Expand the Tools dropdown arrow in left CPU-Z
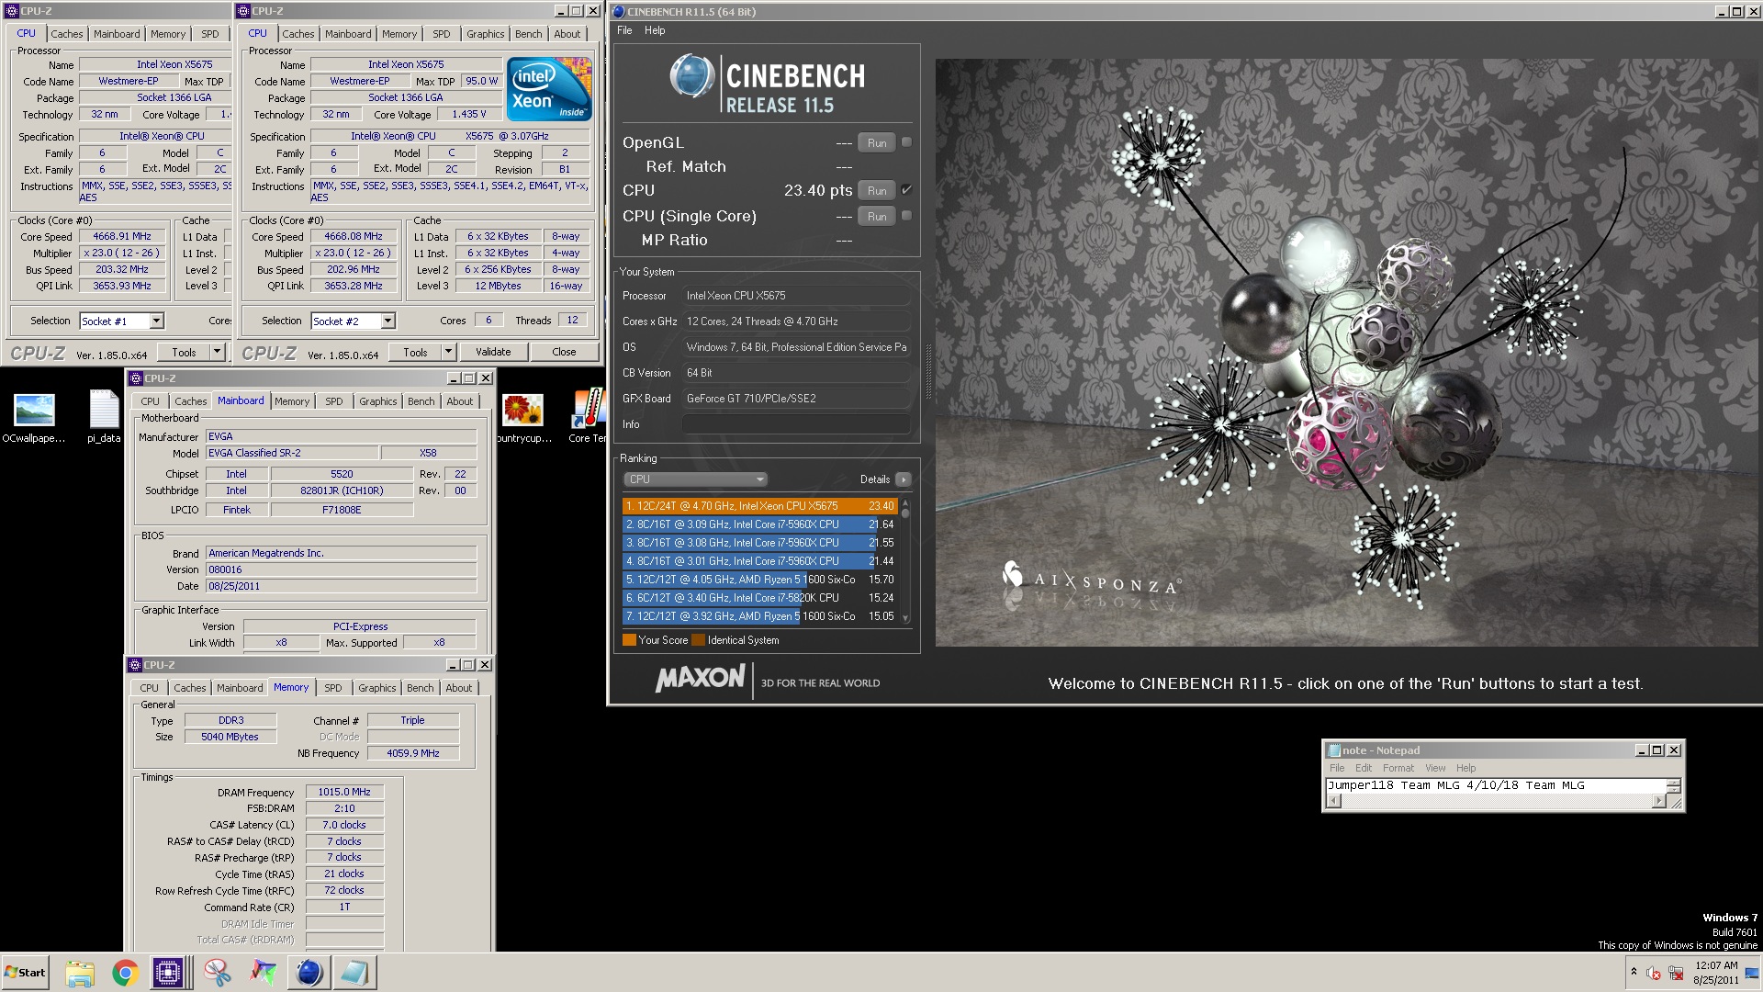1763x992 pixels. (218, 352)
